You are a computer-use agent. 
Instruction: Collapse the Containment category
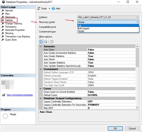41,69
